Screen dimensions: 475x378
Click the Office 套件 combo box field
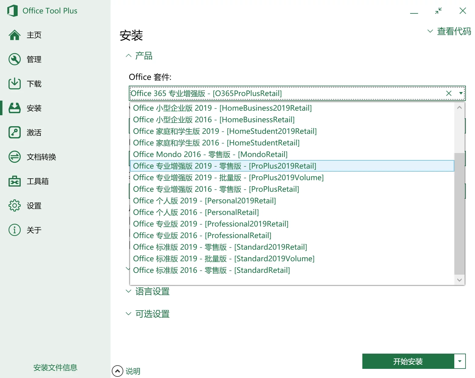click(x=297, y=93)
